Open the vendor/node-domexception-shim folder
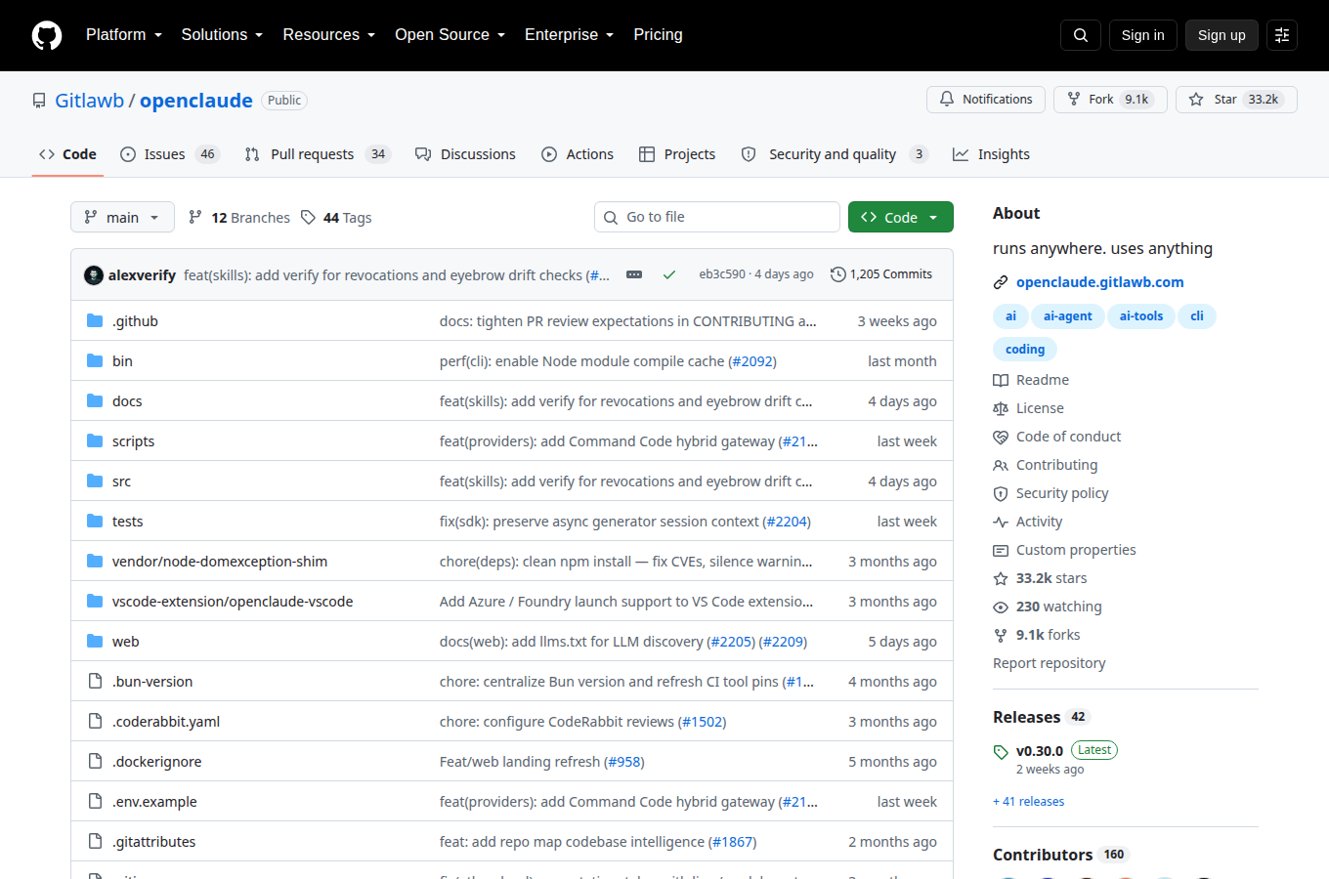Screen dimensions: 1329x879 (x=220, y=562)
